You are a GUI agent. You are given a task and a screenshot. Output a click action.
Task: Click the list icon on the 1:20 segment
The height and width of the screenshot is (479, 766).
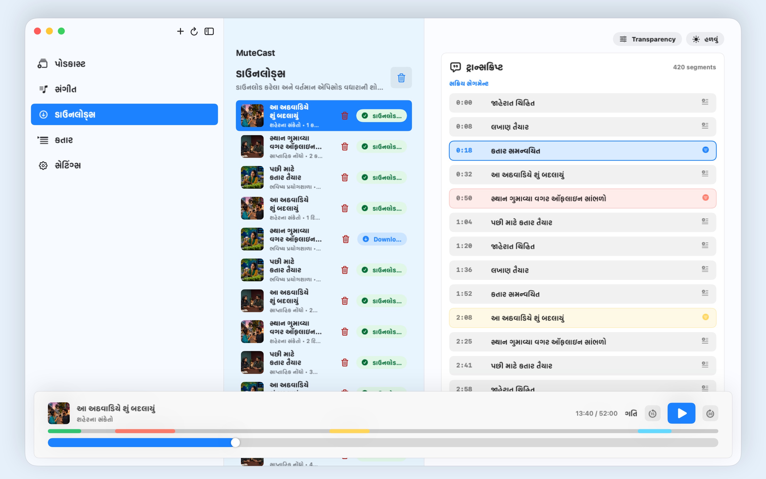(705, 245)
